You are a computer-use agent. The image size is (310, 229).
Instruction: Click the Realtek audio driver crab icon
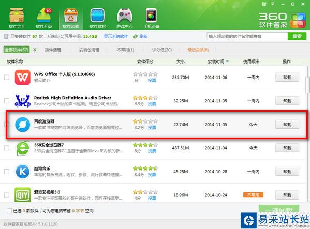click(23, 101)
